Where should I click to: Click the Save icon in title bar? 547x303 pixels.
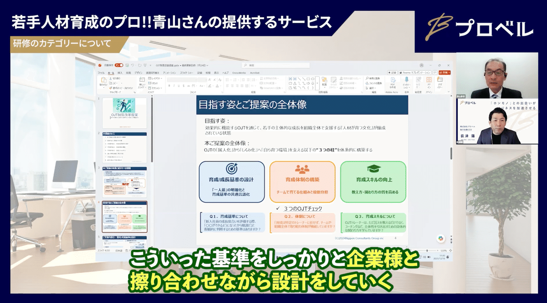click(127, 65)
